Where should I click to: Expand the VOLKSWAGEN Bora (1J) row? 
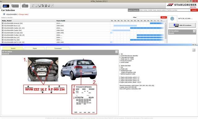(x=2, y=26)
